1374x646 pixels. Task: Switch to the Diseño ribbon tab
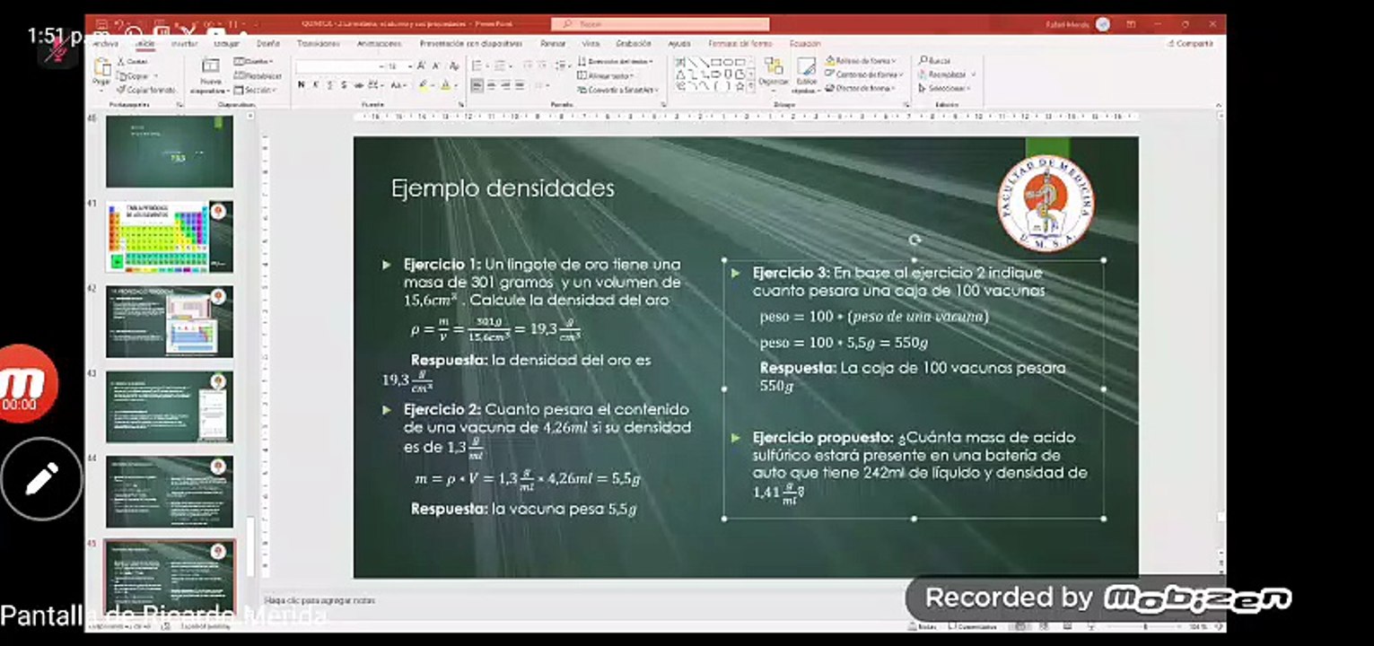pos(267,43)
